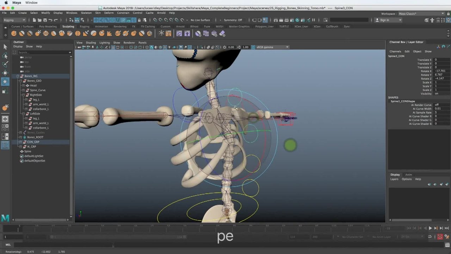Select the arrow Select tool in toolbox

(x=5, y=47)
